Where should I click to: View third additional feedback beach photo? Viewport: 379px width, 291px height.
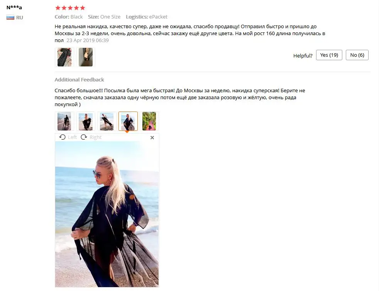(x=107, y=121)
